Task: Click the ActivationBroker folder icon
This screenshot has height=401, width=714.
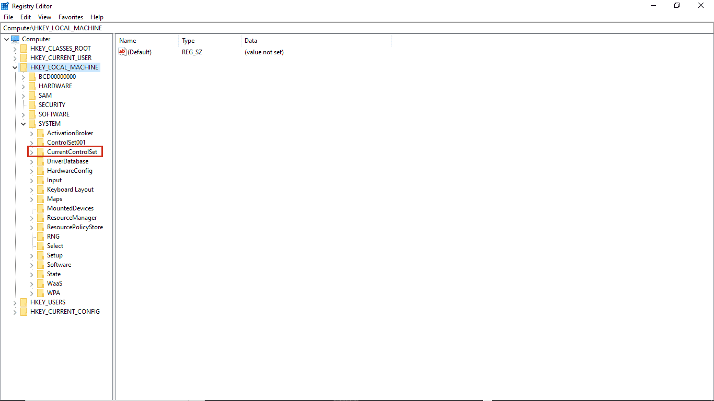Action: click(x=40, y=133)
